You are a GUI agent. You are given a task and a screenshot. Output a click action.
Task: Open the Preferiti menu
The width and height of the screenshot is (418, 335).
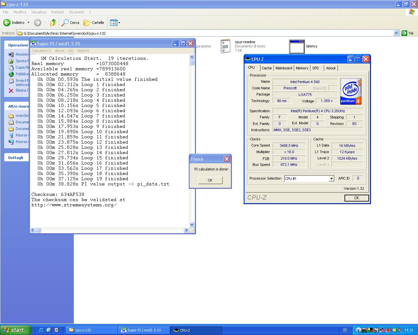point(57,12)
